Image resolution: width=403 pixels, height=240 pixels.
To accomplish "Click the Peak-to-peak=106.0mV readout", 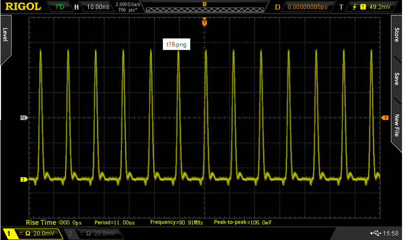I will [242, 223].
